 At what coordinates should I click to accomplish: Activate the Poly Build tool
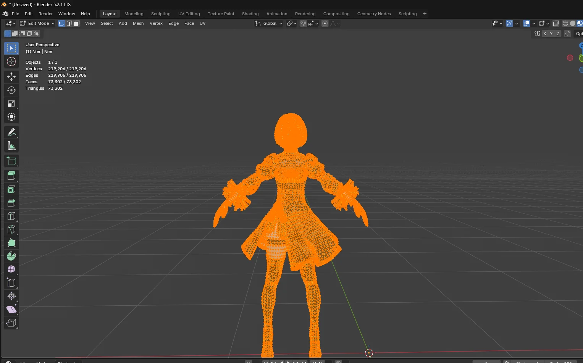(11, 243)
